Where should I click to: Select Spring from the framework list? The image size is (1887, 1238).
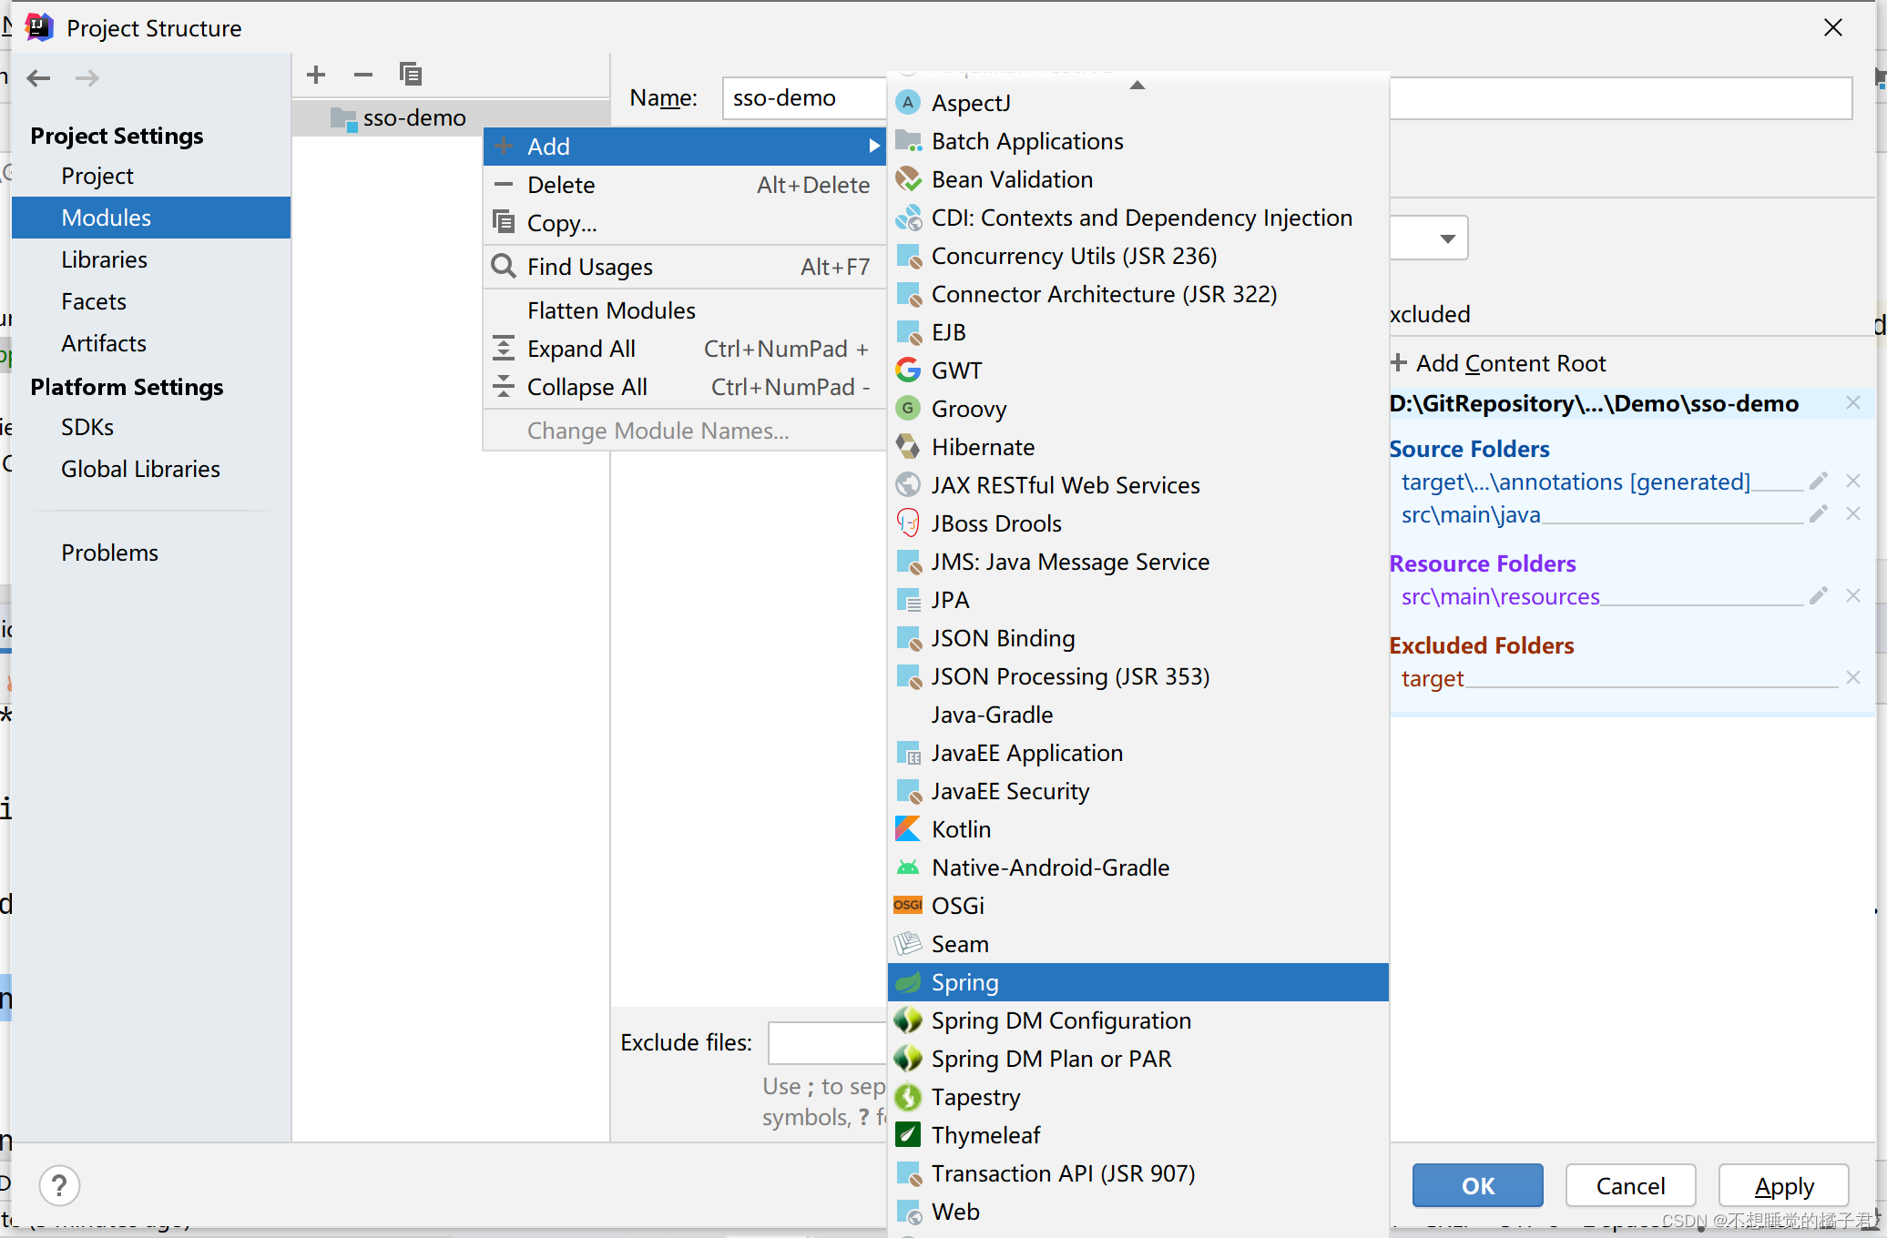point(964,982)
